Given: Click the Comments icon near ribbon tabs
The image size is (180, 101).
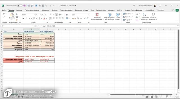Looking at the screenshot, I should (x=173, y=10).
